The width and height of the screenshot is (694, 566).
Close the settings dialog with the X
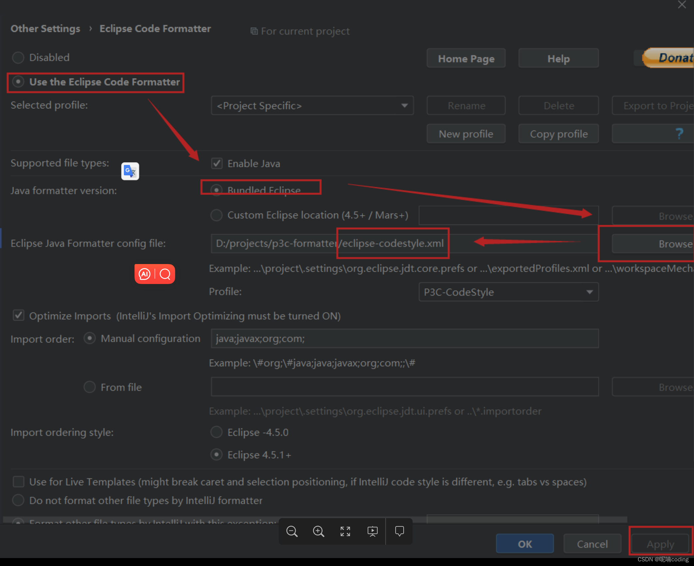[682, 5]
